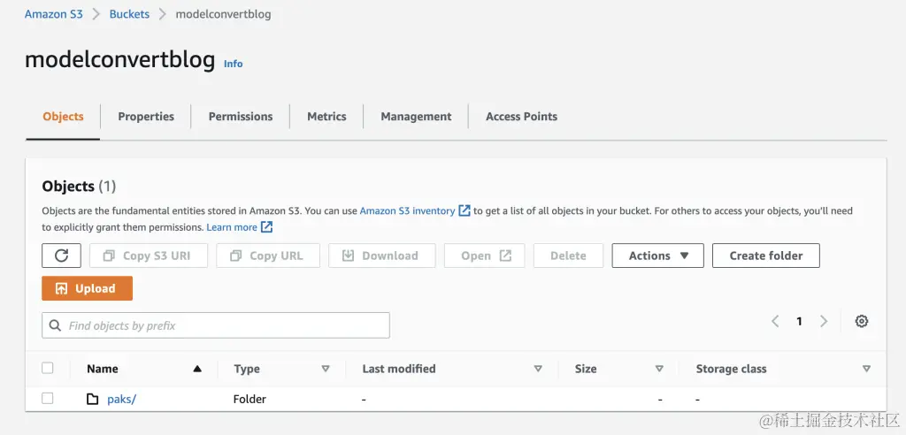Viewport: 906px width, 435px height.
Task: Open the paks/ folder link
Action: click(x=121, y=399)
